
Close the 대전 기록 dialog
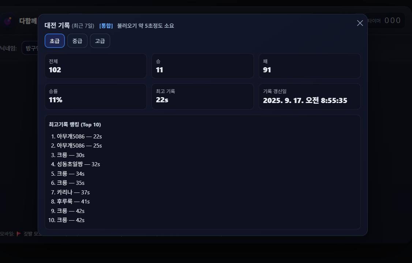pos(360,23)
